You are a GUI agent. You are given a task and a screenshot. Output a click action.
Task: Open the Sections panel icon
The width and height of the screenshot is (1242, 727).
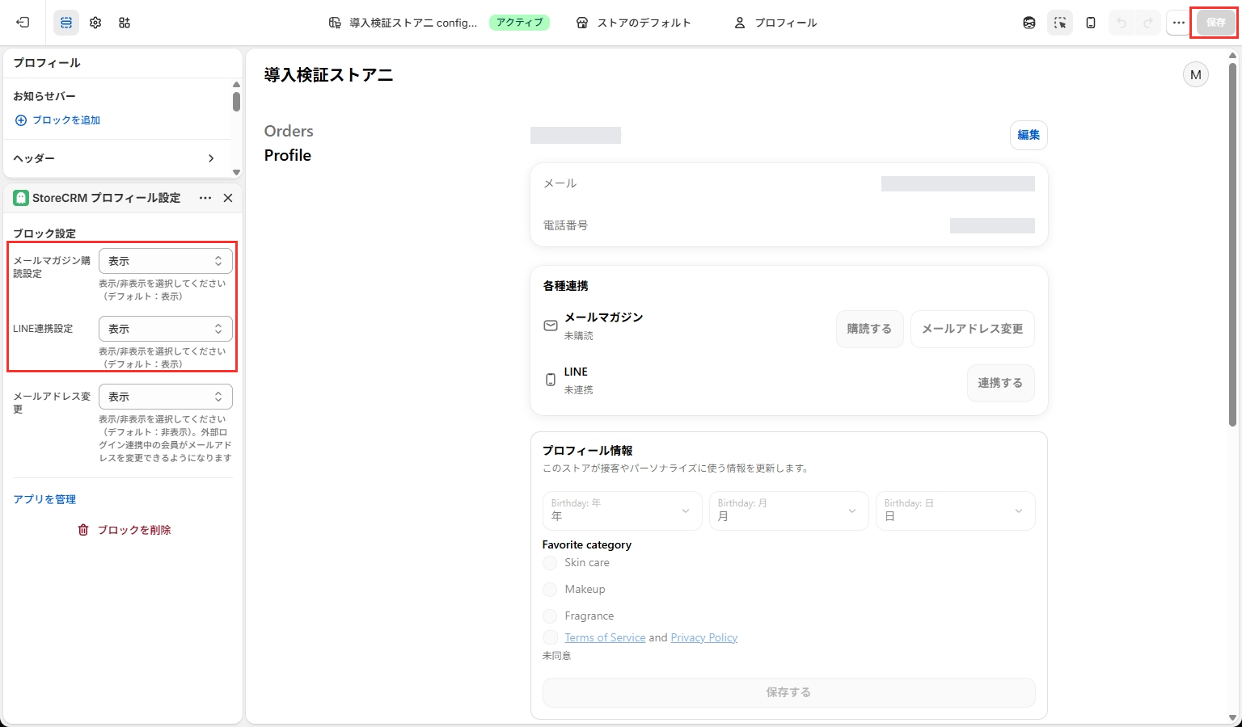click(66, 23)
